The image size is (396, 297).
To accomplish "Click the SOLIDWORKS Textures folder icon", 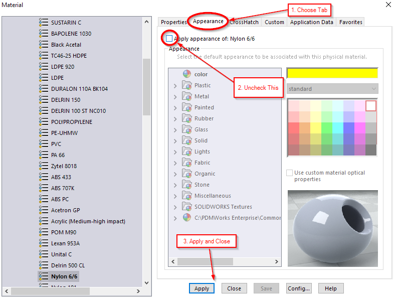I will click(x=187, y=207).
